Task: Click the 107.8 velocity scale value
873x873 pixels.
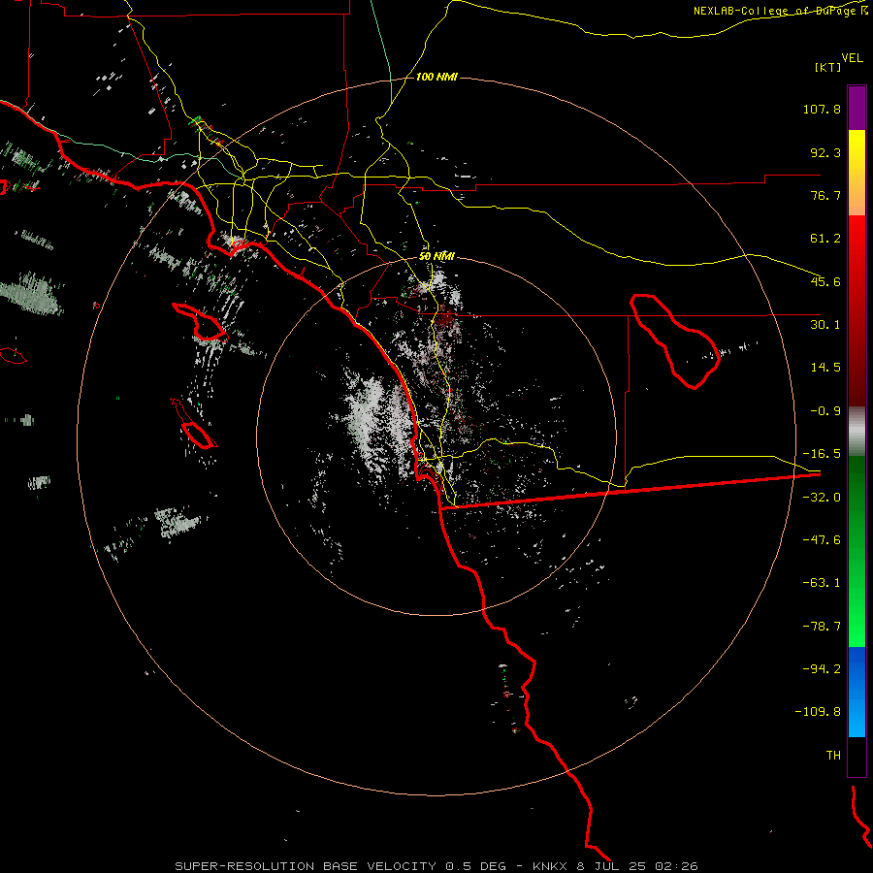Action: tap(822, 109)
